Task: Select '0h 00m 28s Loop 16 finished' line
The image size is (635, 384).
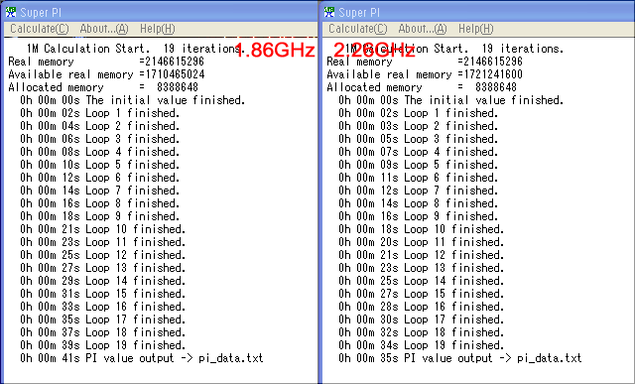Action: [x=421, y=307]
